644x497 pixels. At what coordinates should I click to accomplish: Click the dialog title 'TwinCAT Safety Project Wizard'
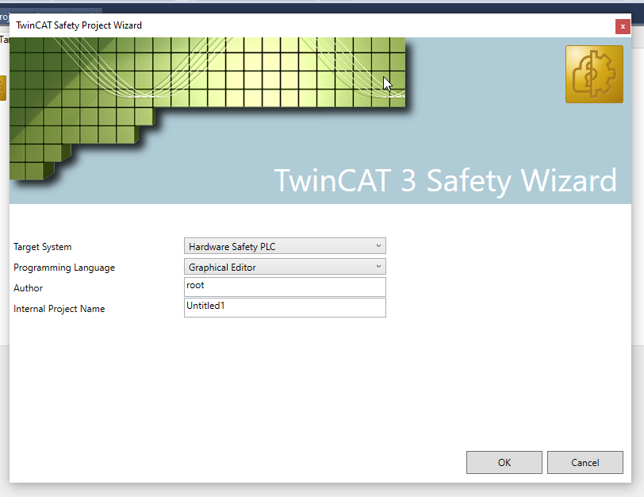(79, 25)
